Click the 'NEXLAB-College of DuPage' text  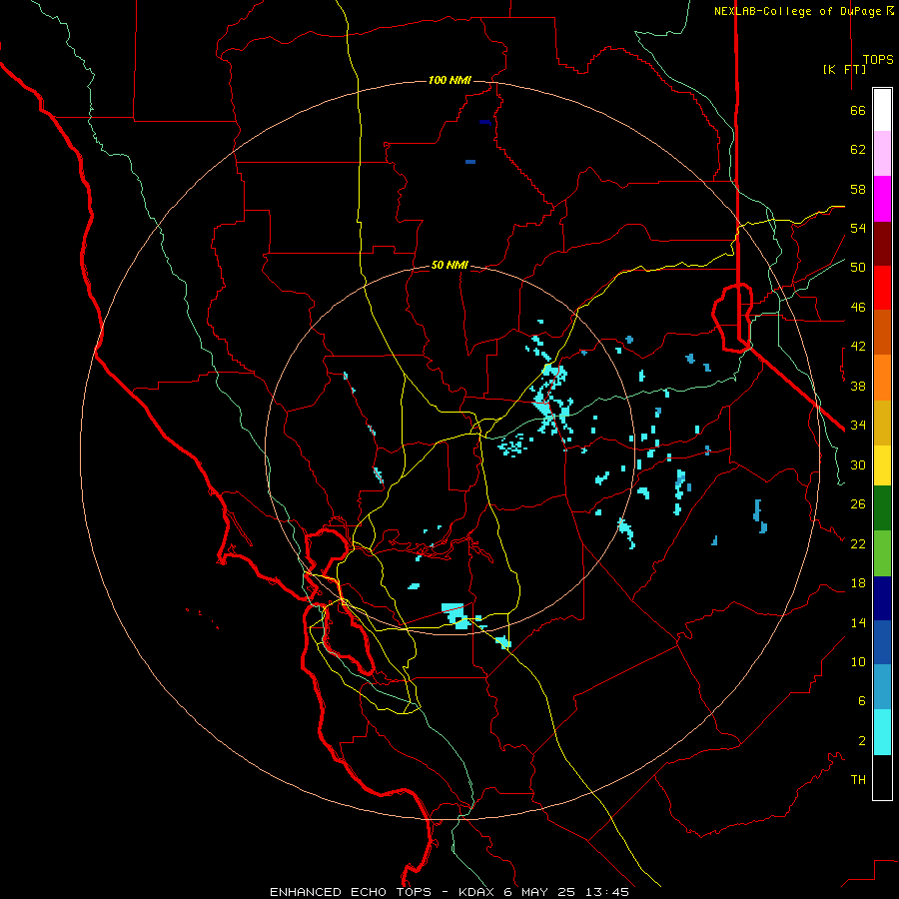797,11
